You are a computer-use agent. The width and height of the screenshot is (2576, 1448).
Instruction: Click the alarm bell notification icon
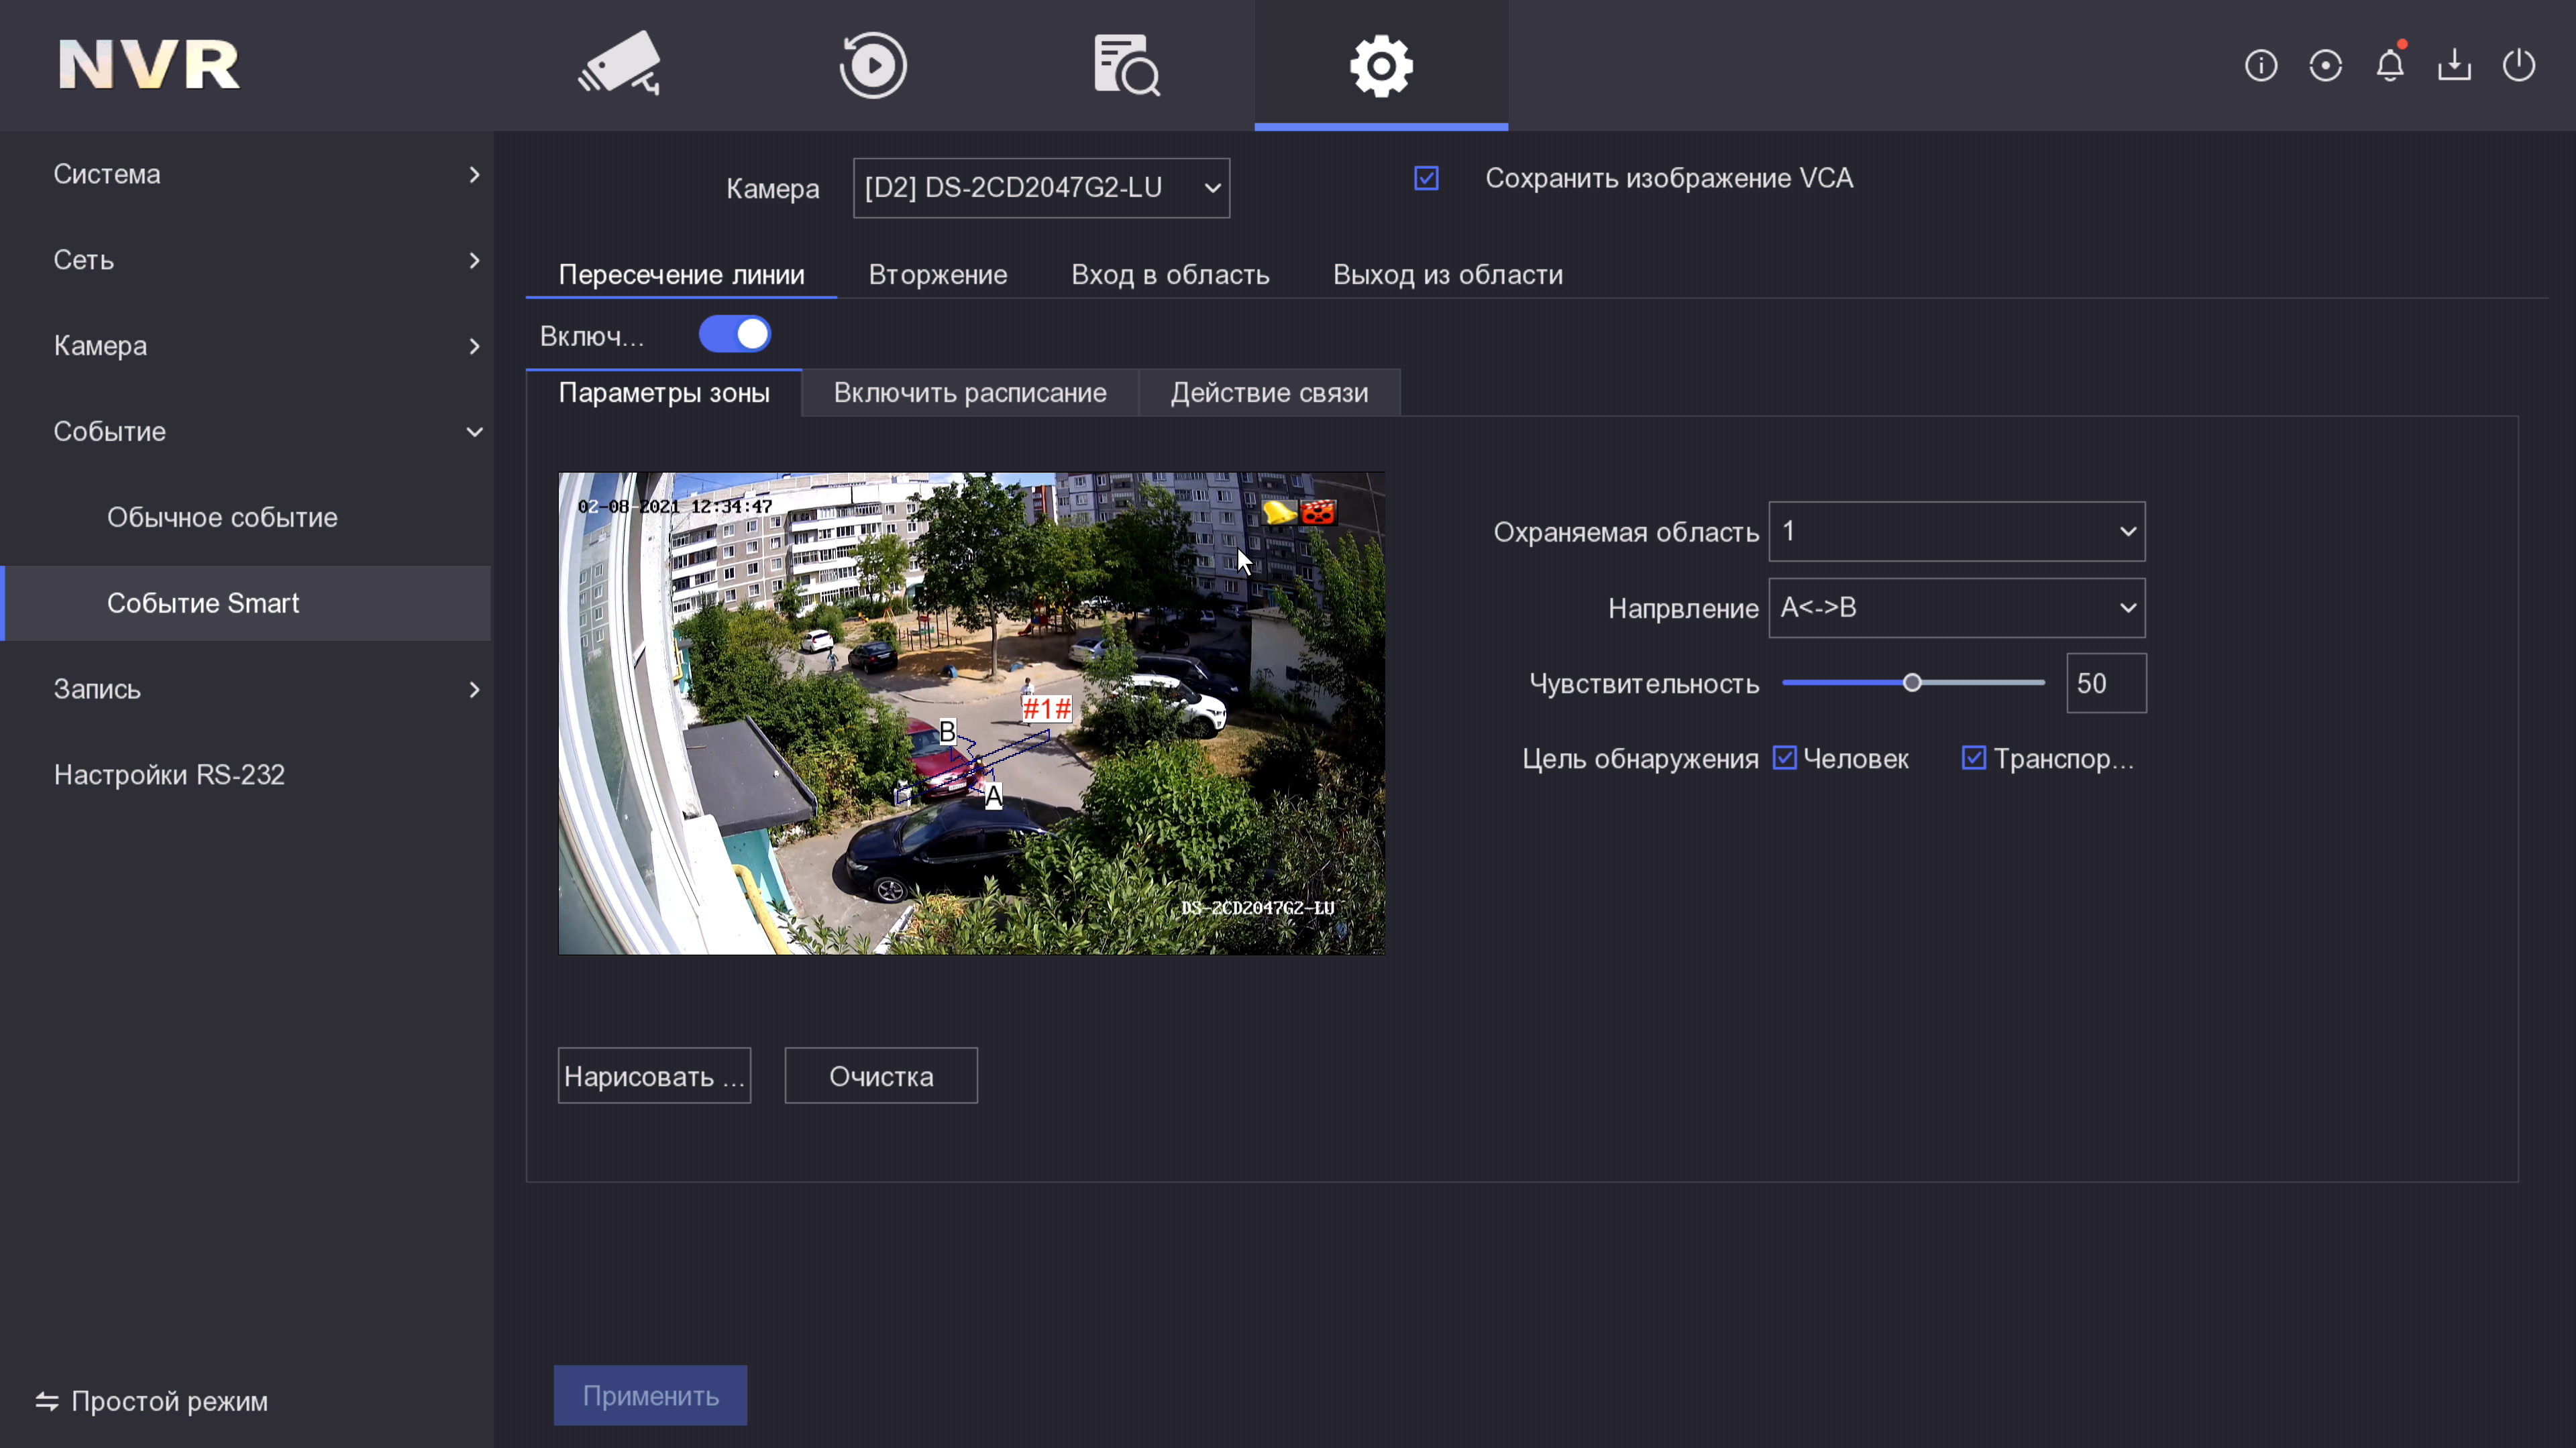2390,66
